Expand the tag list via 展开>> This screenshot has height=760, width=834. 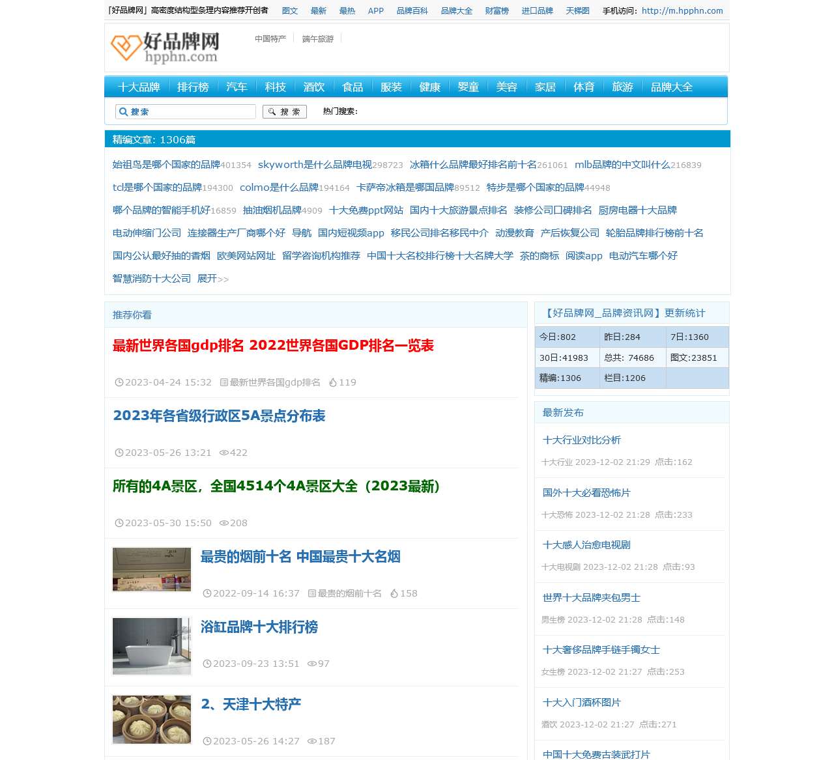(x=212, y=279)
